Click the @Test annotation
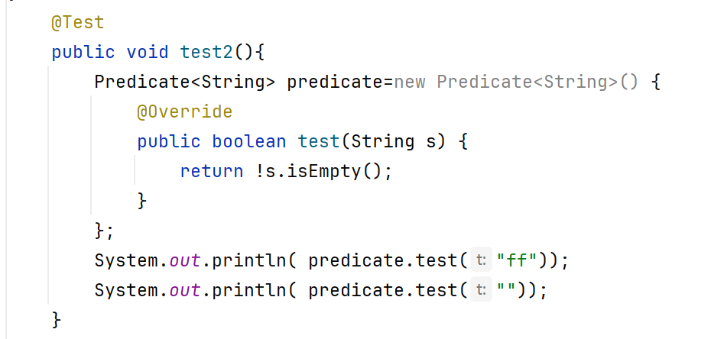711x339 pixels. pyautogui.click(x=77, y=23)
